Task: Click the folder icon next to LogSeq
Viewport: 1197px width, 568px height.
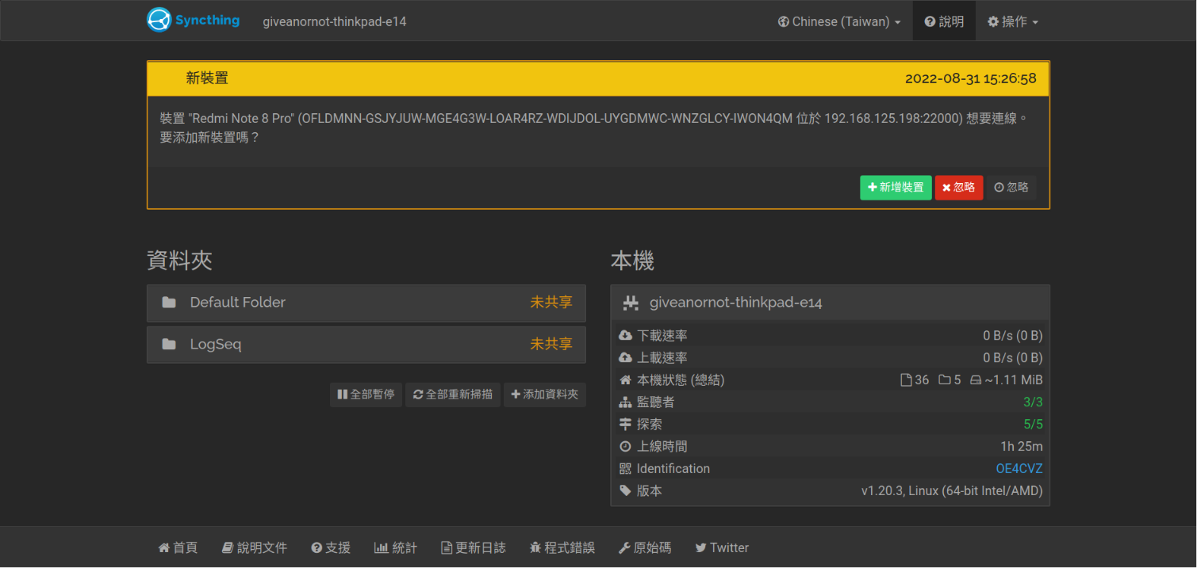Action: (169, 345)
